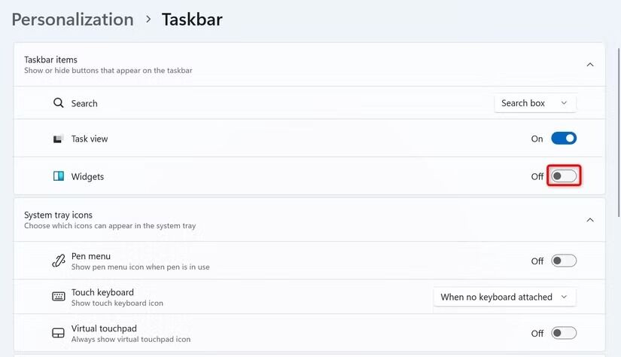Collapse the System tray icons section chevron
621x357 pixels.
tap(590, 220)
